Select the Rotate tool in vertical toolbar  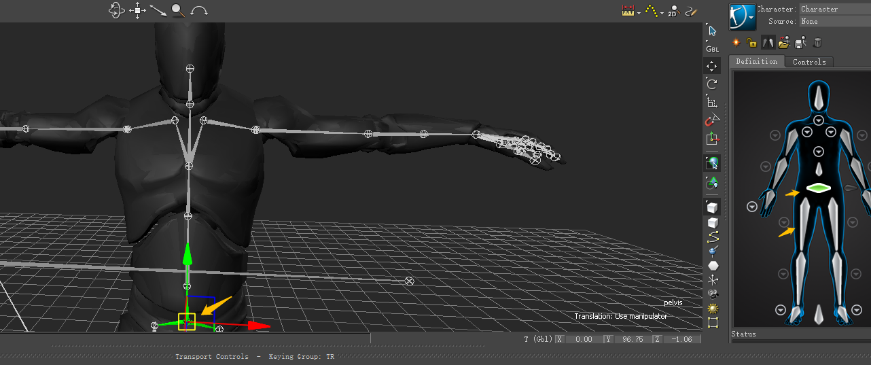pos(712,84)
